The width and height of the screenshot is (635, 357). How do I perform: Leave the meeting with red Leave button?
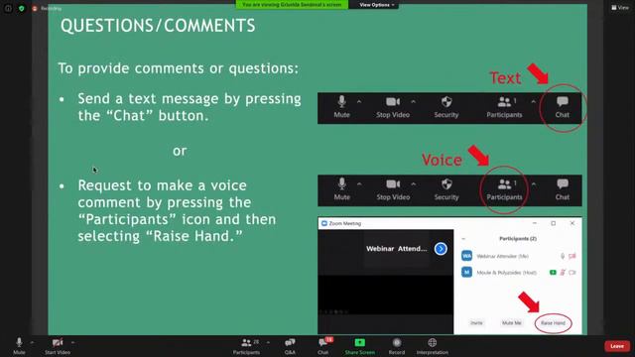click(617, 346)
